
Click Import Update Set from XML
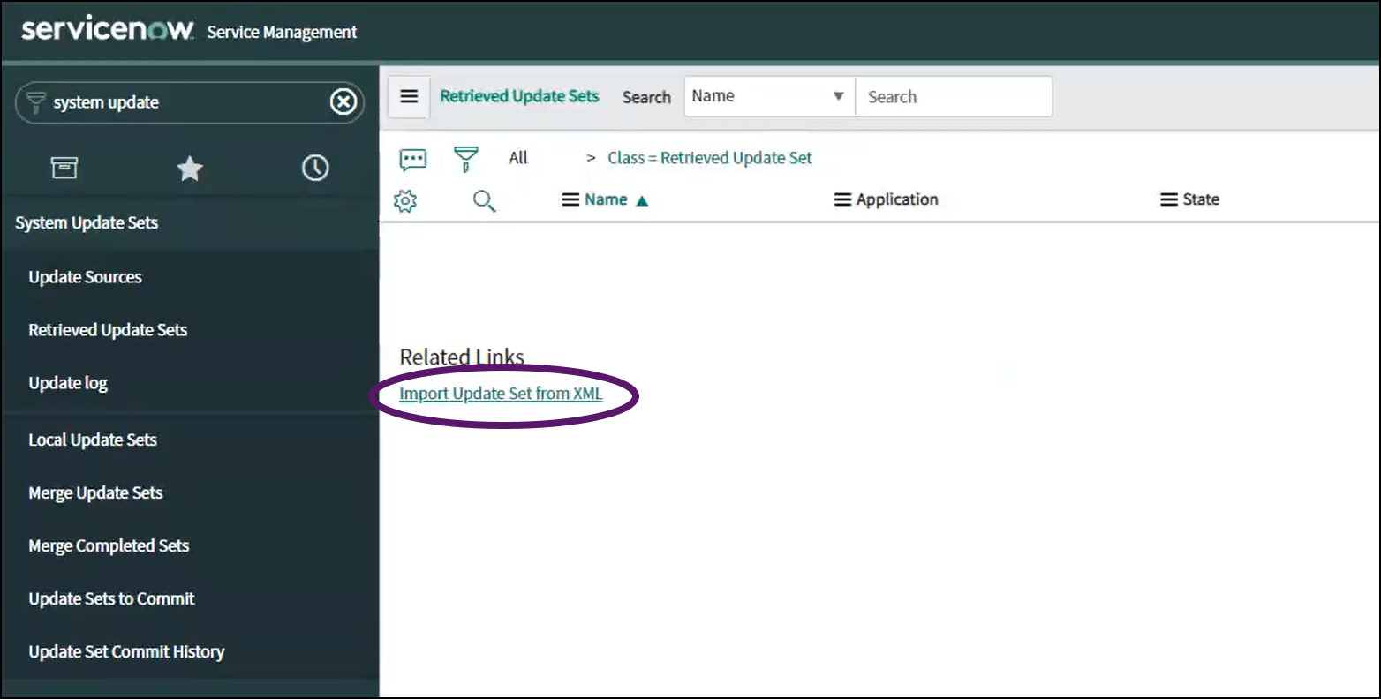click(x=501, y=393)
